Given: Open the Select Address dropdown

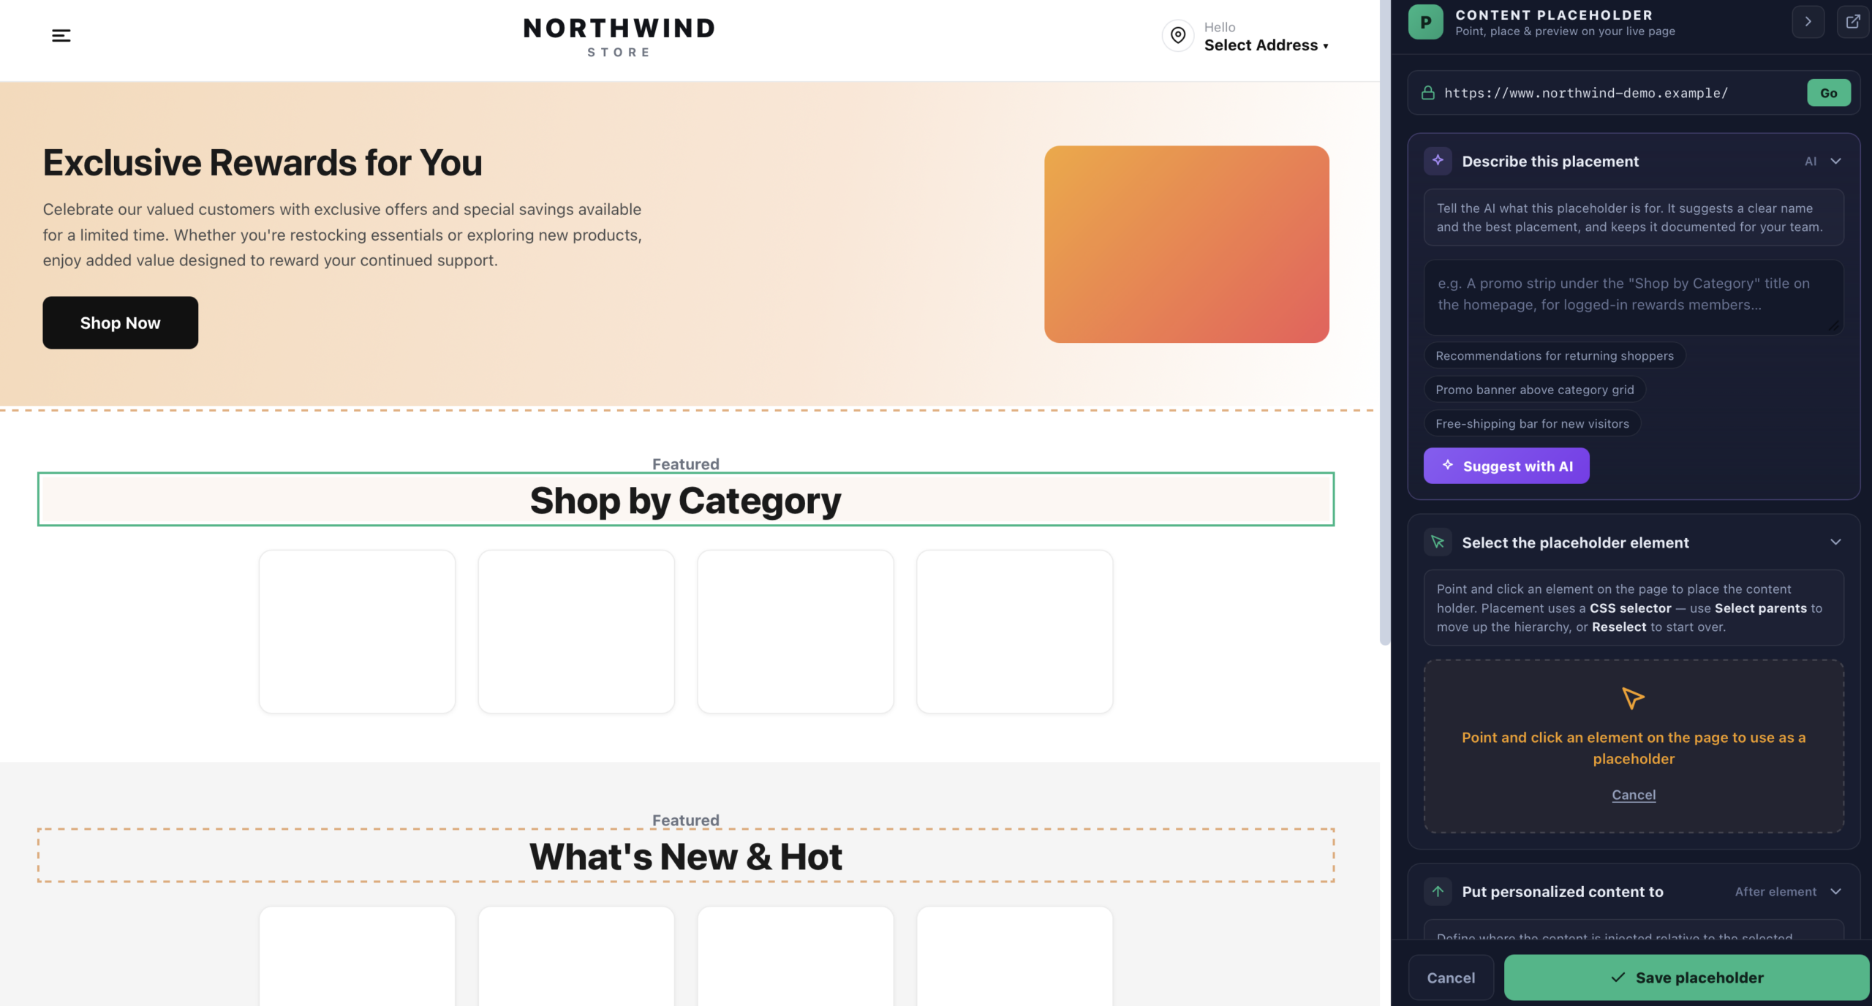Looking at the screenshot, I should pos(1266,45).
